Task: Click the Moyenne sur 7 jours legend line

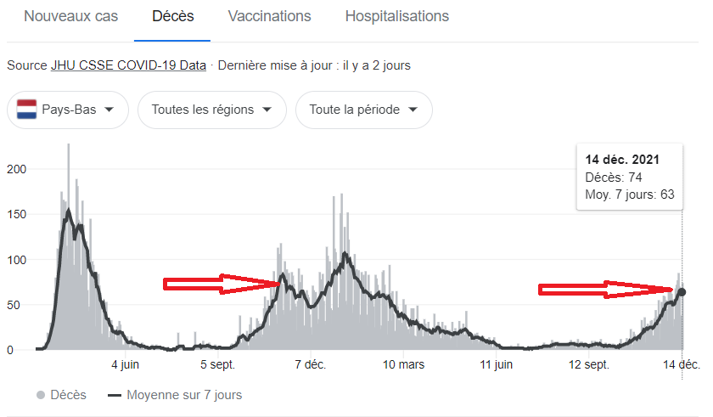Action: click(115, 395)
